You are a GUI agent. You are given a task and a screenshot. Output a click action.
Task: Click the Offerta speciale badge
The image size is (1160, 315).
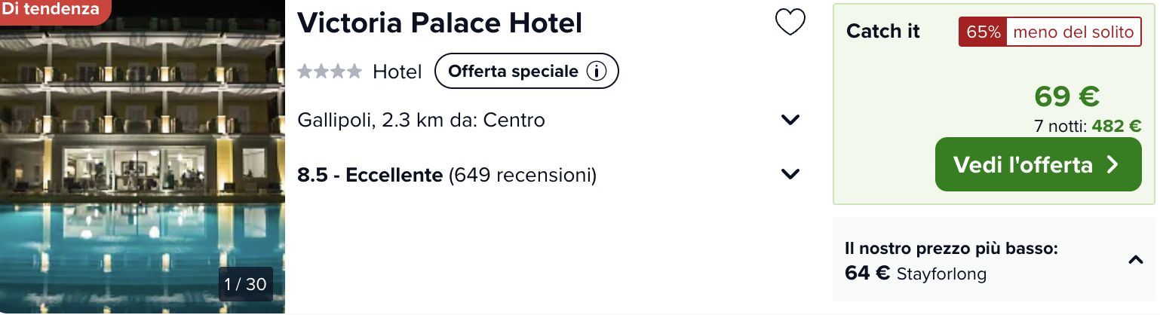pos(526,72)
